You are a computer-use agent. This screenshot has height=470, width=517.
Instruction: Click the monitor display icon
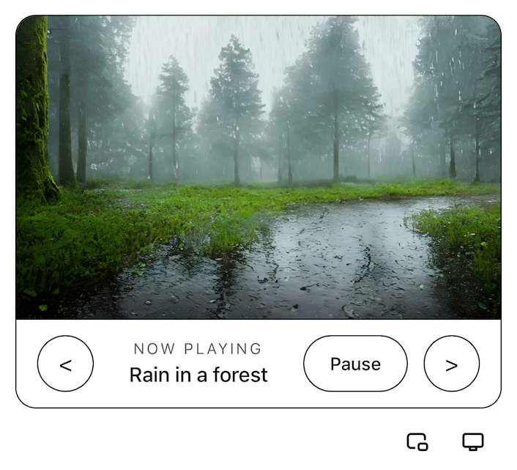473,441
